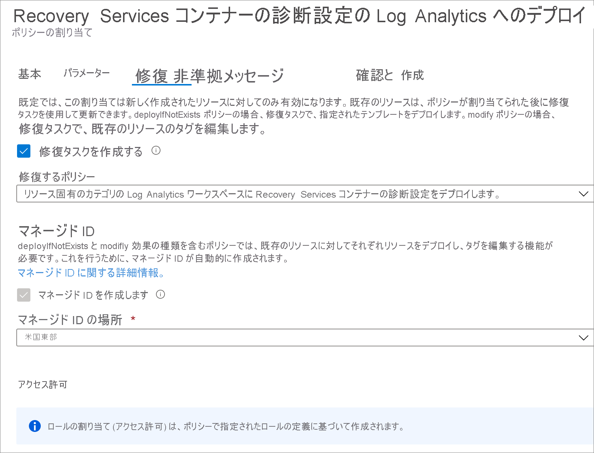Click the blue info icon in the role assignment notice
594x453 pixels.
[x=35, y=426]
